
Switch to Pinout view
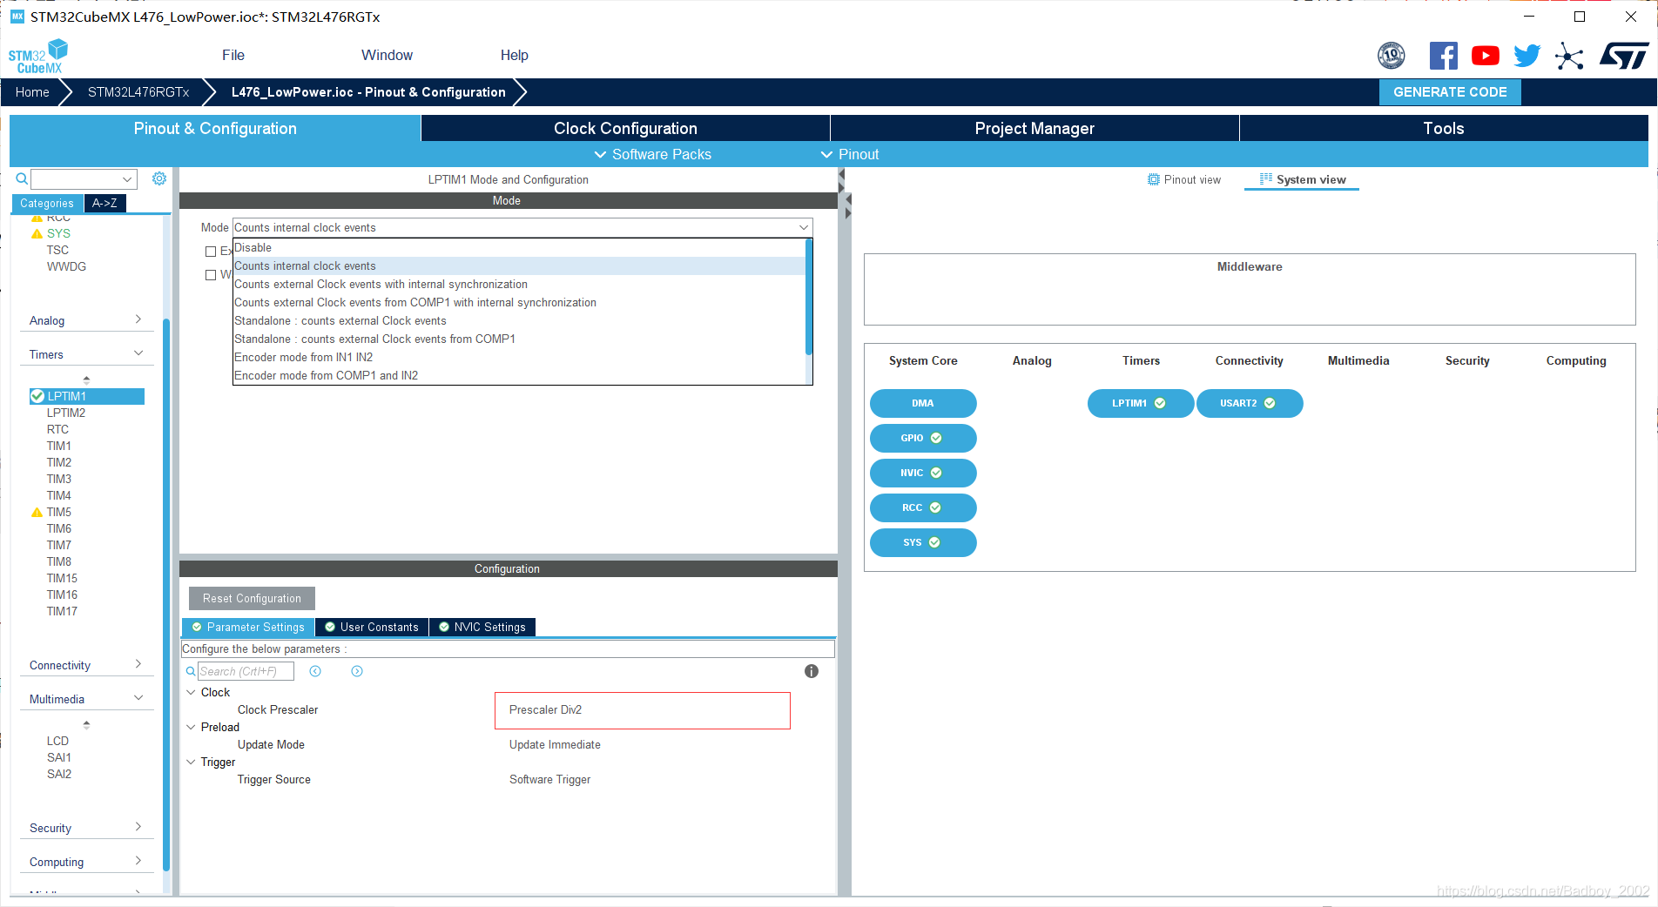tap(1184, 179)
